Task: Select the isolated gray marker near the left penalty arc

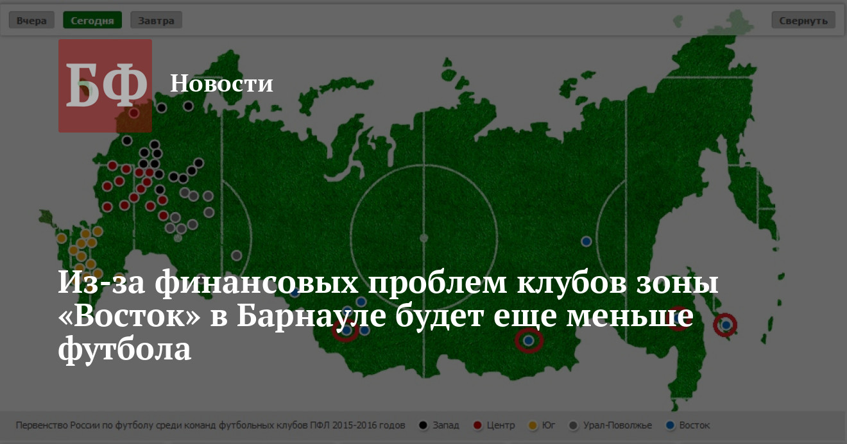Action: pos(237,255)
